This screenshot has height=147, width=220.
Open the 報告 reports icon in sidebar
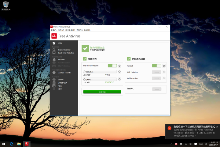coord(54,86)
